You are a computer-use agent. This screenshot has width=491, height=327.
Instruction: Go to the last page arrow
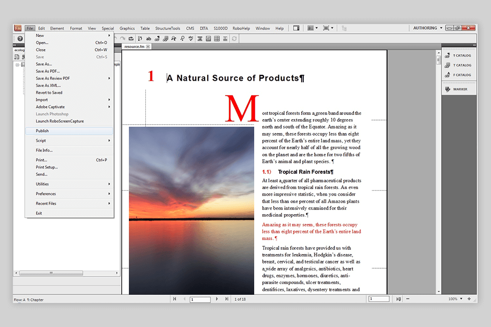(227, 299)
